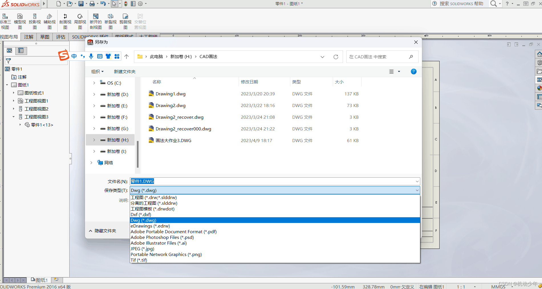Open the 组织 menu
Viewport: 542px width, 289px height.
pos(97,71)
